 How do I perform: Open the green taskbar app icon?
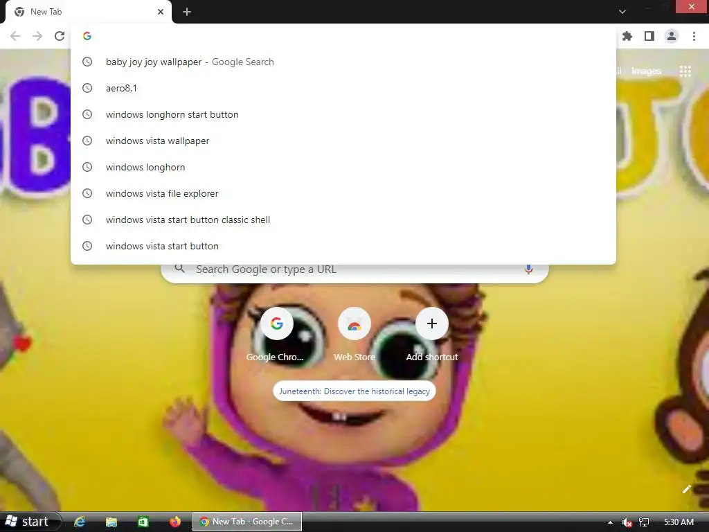pyautogui.click(x=143, y=522)
